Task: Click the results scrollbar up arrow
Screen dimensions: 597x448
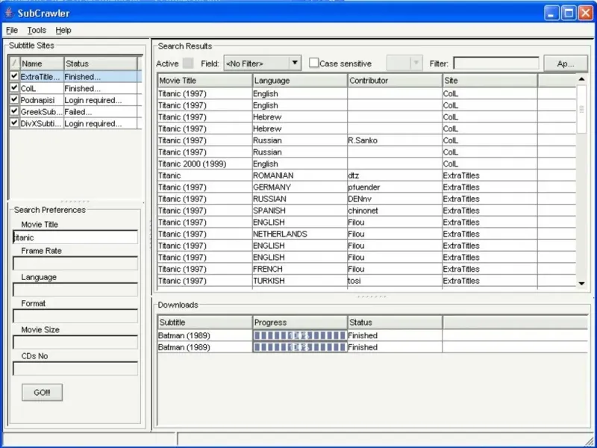Action: [581, 79]
